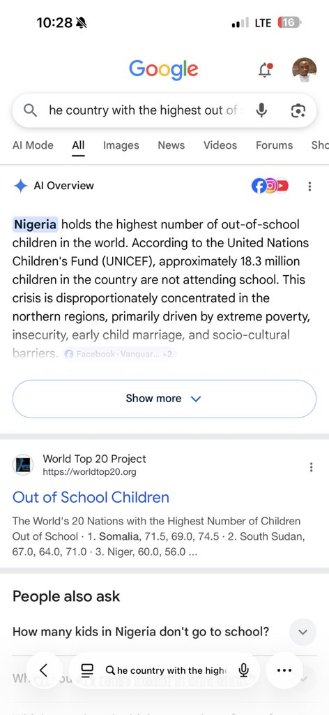Expand AI Overview with Show more

click(164, 399)
